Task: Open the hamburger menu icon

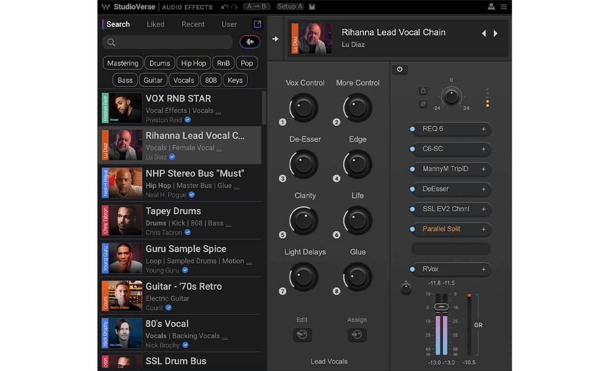Action: point(503,7)
